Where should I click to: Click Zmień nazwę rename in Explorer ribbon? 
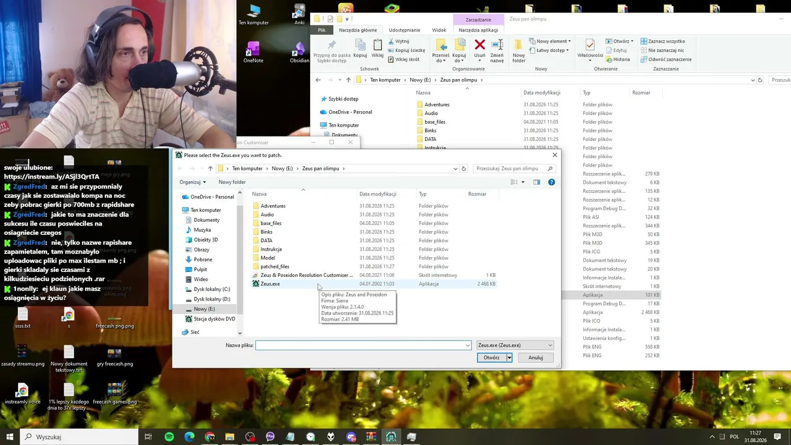[497, 51]
